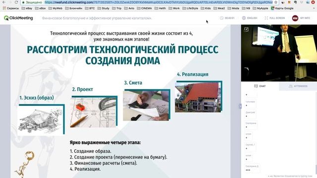Switch to the CHAT tab
Viewport: 317px width, 178px height.
260,86
